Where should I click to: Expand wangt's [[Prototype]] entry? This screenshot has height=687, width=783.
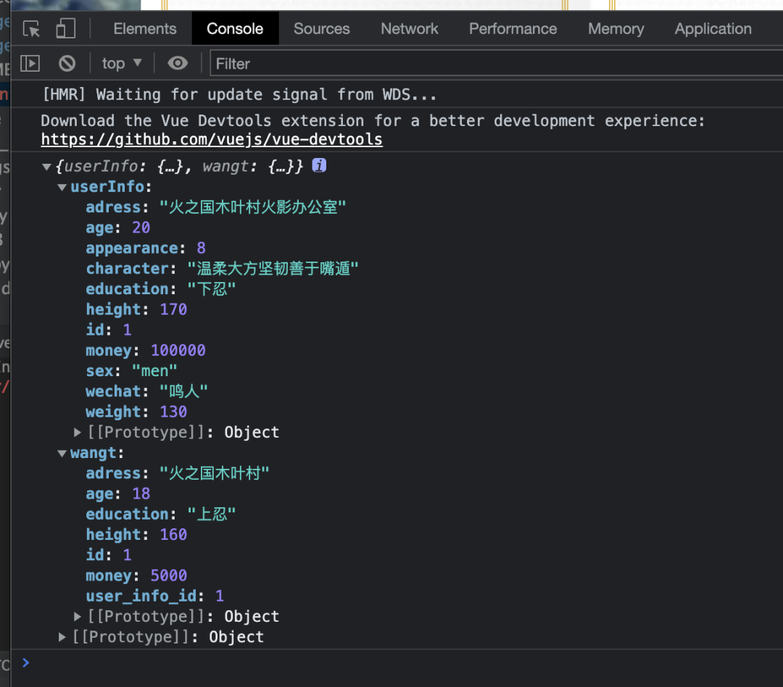click(x=78, y=617)
